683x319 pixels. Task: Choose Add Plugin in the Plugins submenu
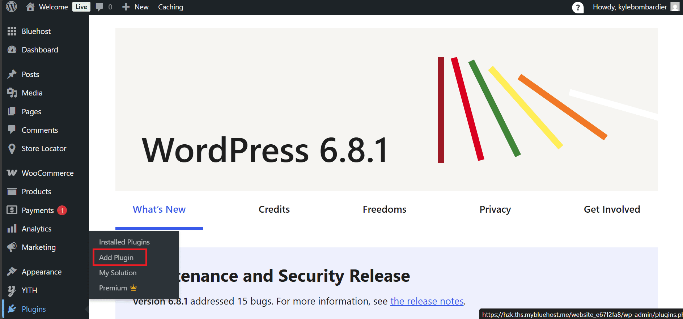(116, 258)
